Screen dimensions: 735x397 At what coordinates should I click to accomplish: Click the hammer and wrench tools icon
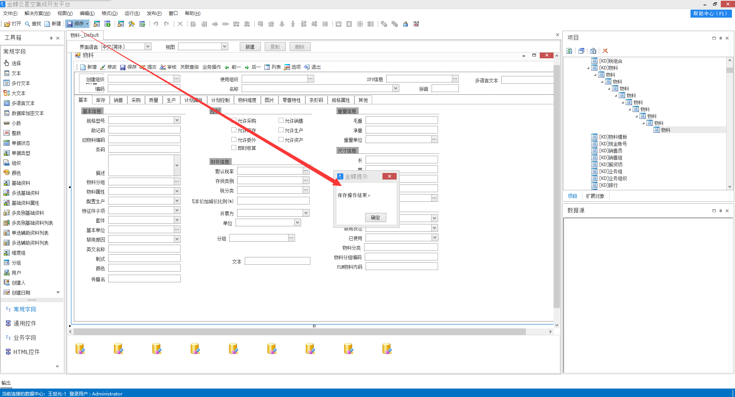132,24
